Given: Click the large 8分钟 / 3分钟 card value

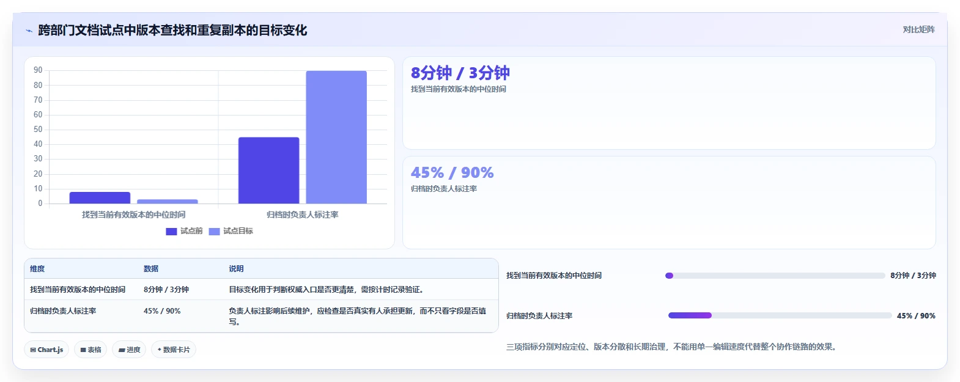Looking at the screenshot, I should tap(460, 73).
